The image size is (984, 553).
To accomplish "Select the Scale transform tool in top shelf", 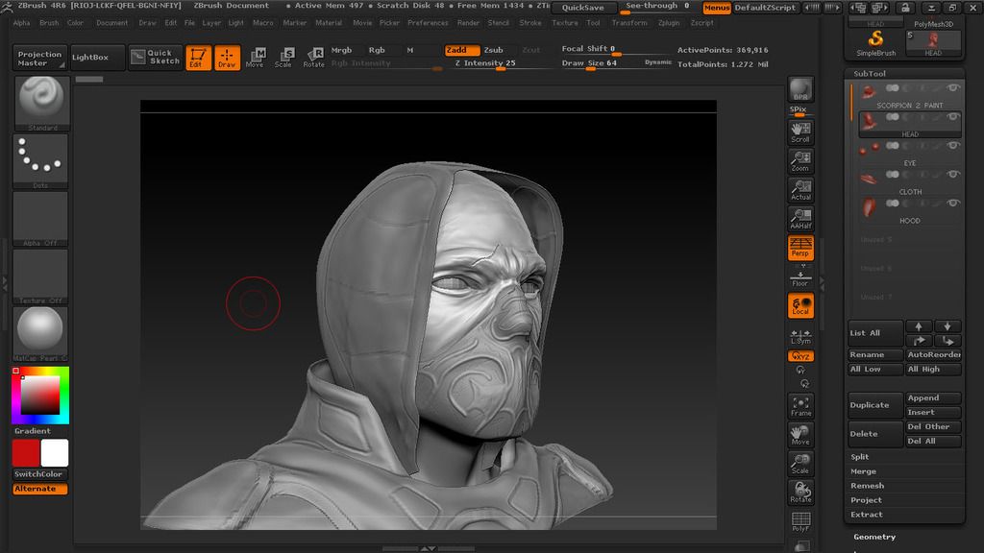I will tap(283, 58).
